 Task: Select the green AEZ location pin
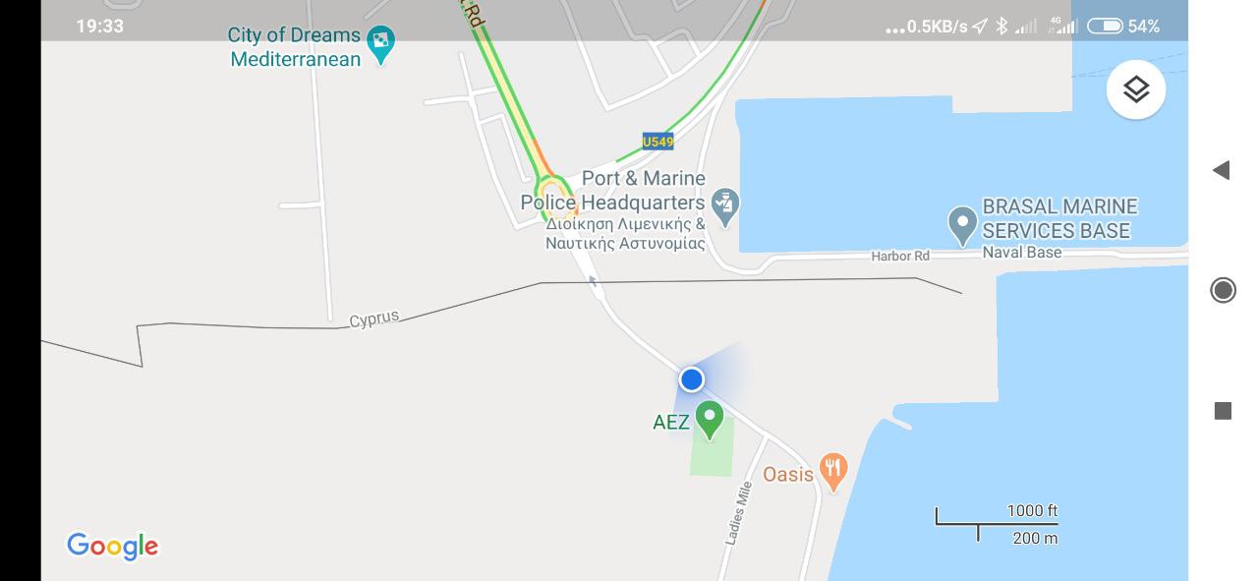coord(710,421)
